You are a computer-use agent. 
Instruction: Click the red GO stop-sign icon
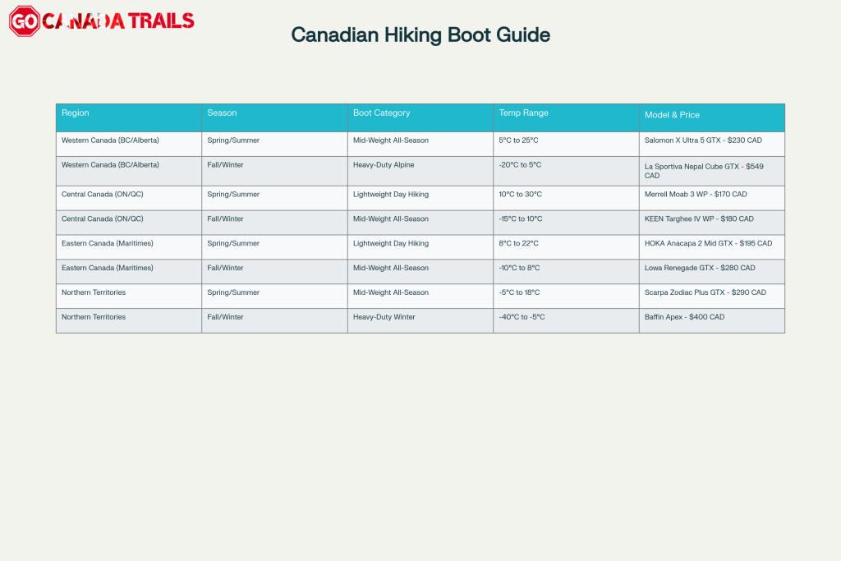pyautogui.click(x=24, y=21)
